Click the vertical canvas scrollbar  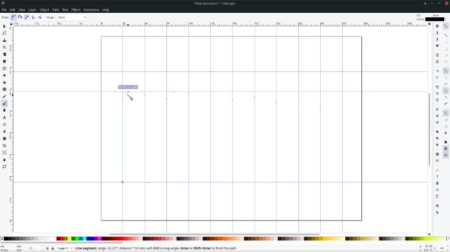429,129
